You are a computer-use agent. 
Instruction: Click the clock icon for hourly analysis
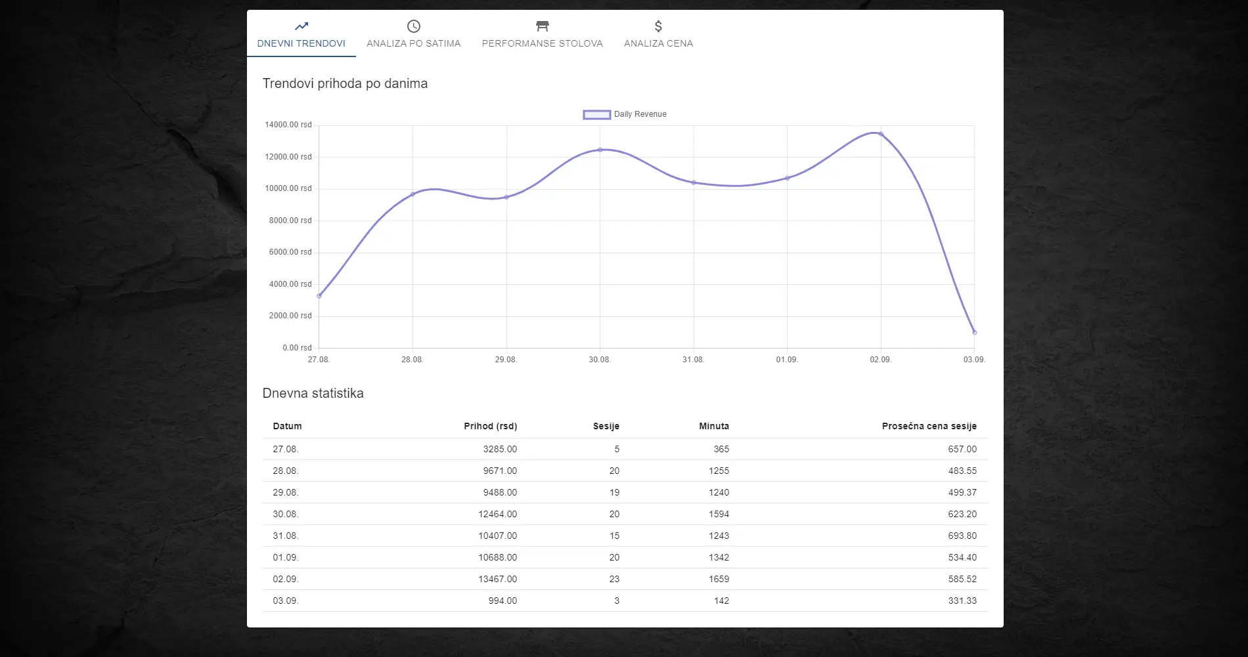413,26
